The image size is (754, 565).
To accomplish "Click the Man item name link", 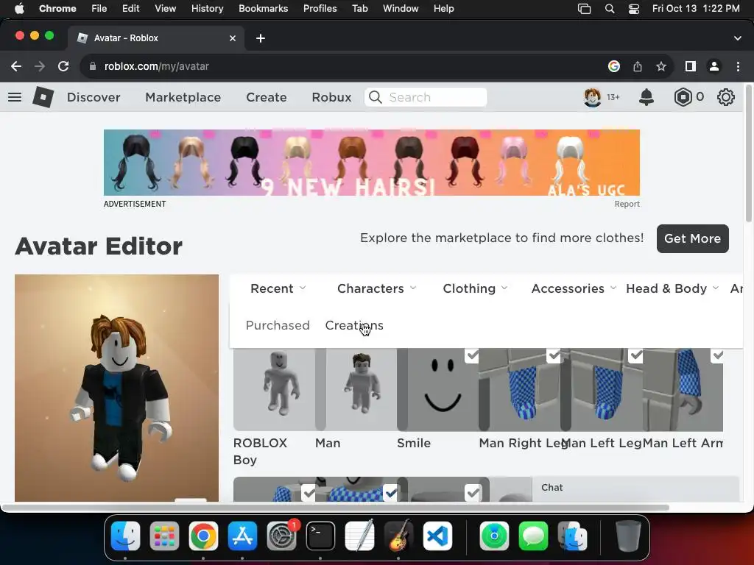I will pos(328,443).
